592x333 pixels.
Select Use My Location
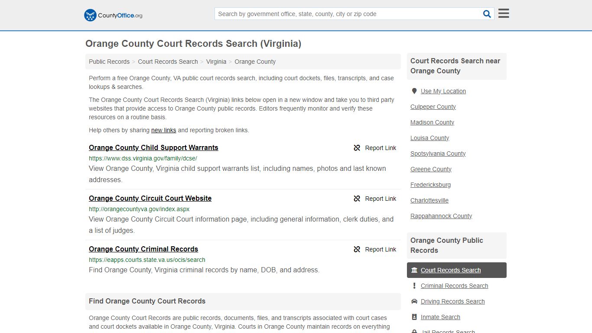(x=443, y=91)
